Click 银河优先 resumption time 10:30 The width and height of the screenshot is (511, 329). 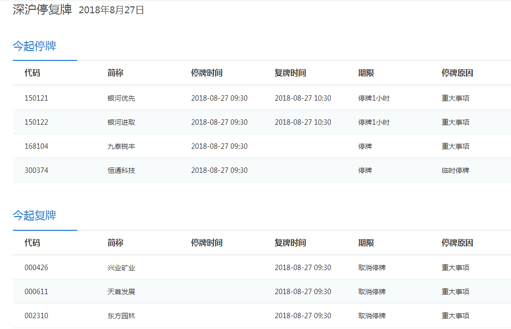pyautogui.click(x=303, y=98)
